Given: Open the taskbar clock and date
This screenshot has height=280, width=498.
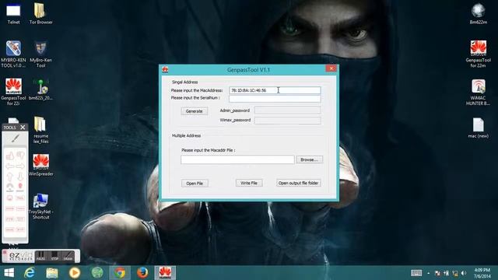Looking at the screenshot, I should [x=482, y=273].
